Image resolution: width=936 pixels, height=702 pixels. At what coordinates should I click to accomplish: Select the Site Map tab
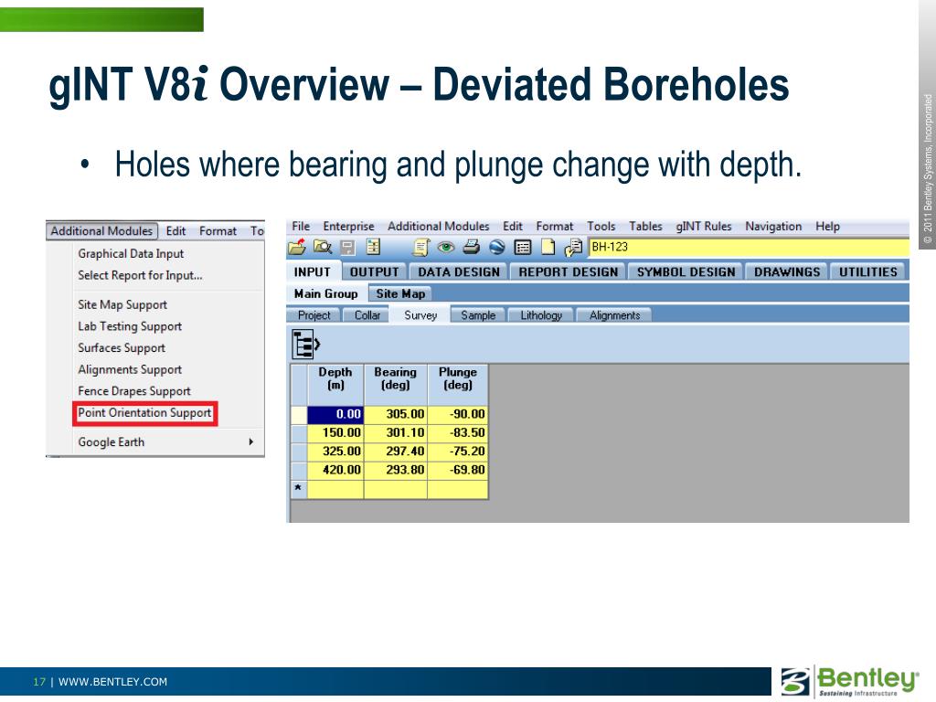tap(400, 293)
